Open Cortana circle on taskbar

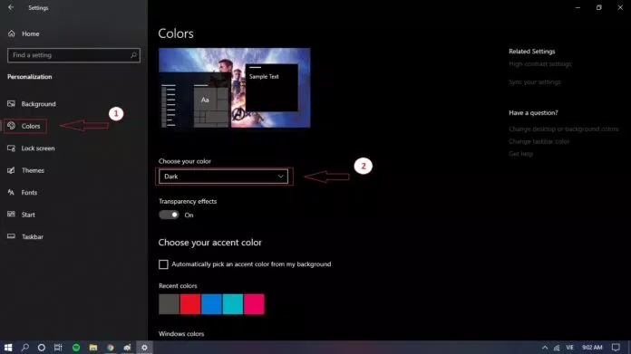[x=42, y=347]
